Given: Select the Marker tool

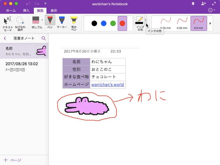Looking at the screenshot, I should pyautogui.click(x=62, y=22).
